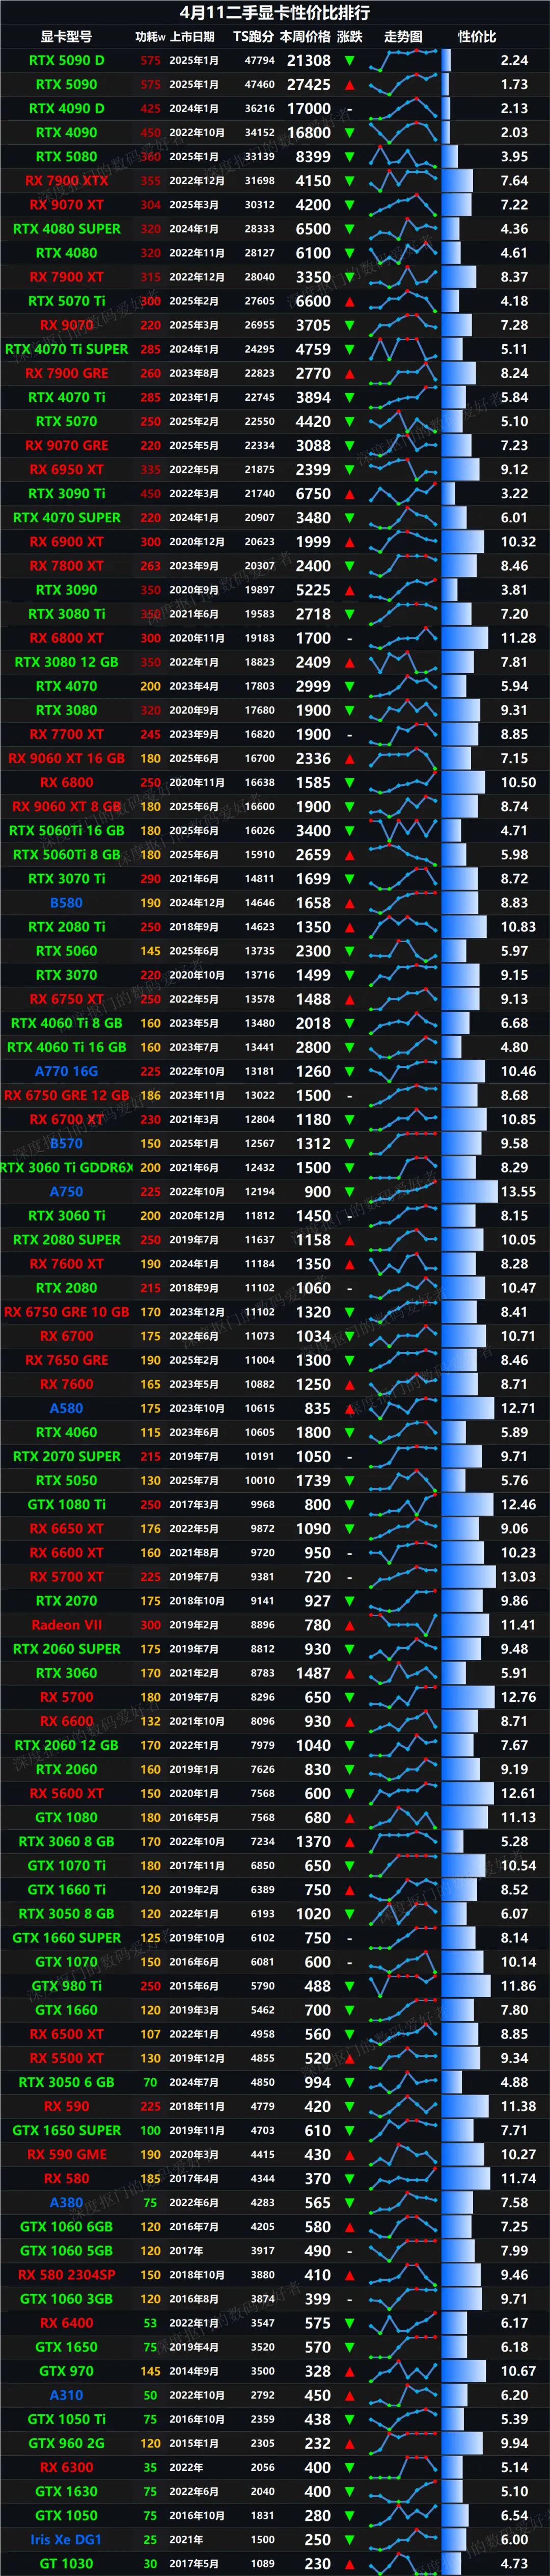Click the red up arrow for RTX 5070 Ti
The width and height of the screenshot is (550, 2576).
[x=349, y=301]
